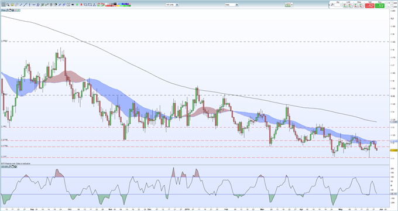Pick a color from toolbar palette
The width and height of the screenshot is (398, 211).
tap(118, 5)
